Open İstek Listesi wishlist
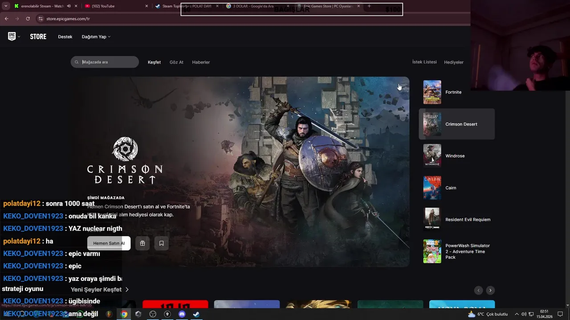 click(424, 62)
